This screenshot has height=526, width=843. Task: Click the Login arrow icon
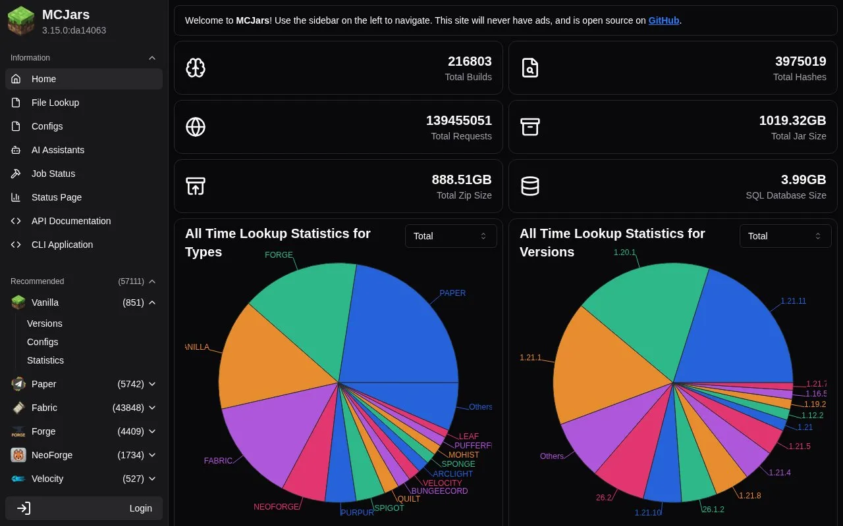click(x=24, y=508)
